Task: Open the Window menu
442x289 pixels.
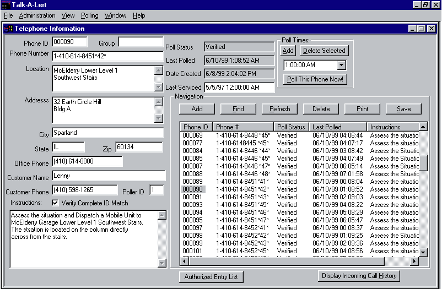Action: coord(116,15)
